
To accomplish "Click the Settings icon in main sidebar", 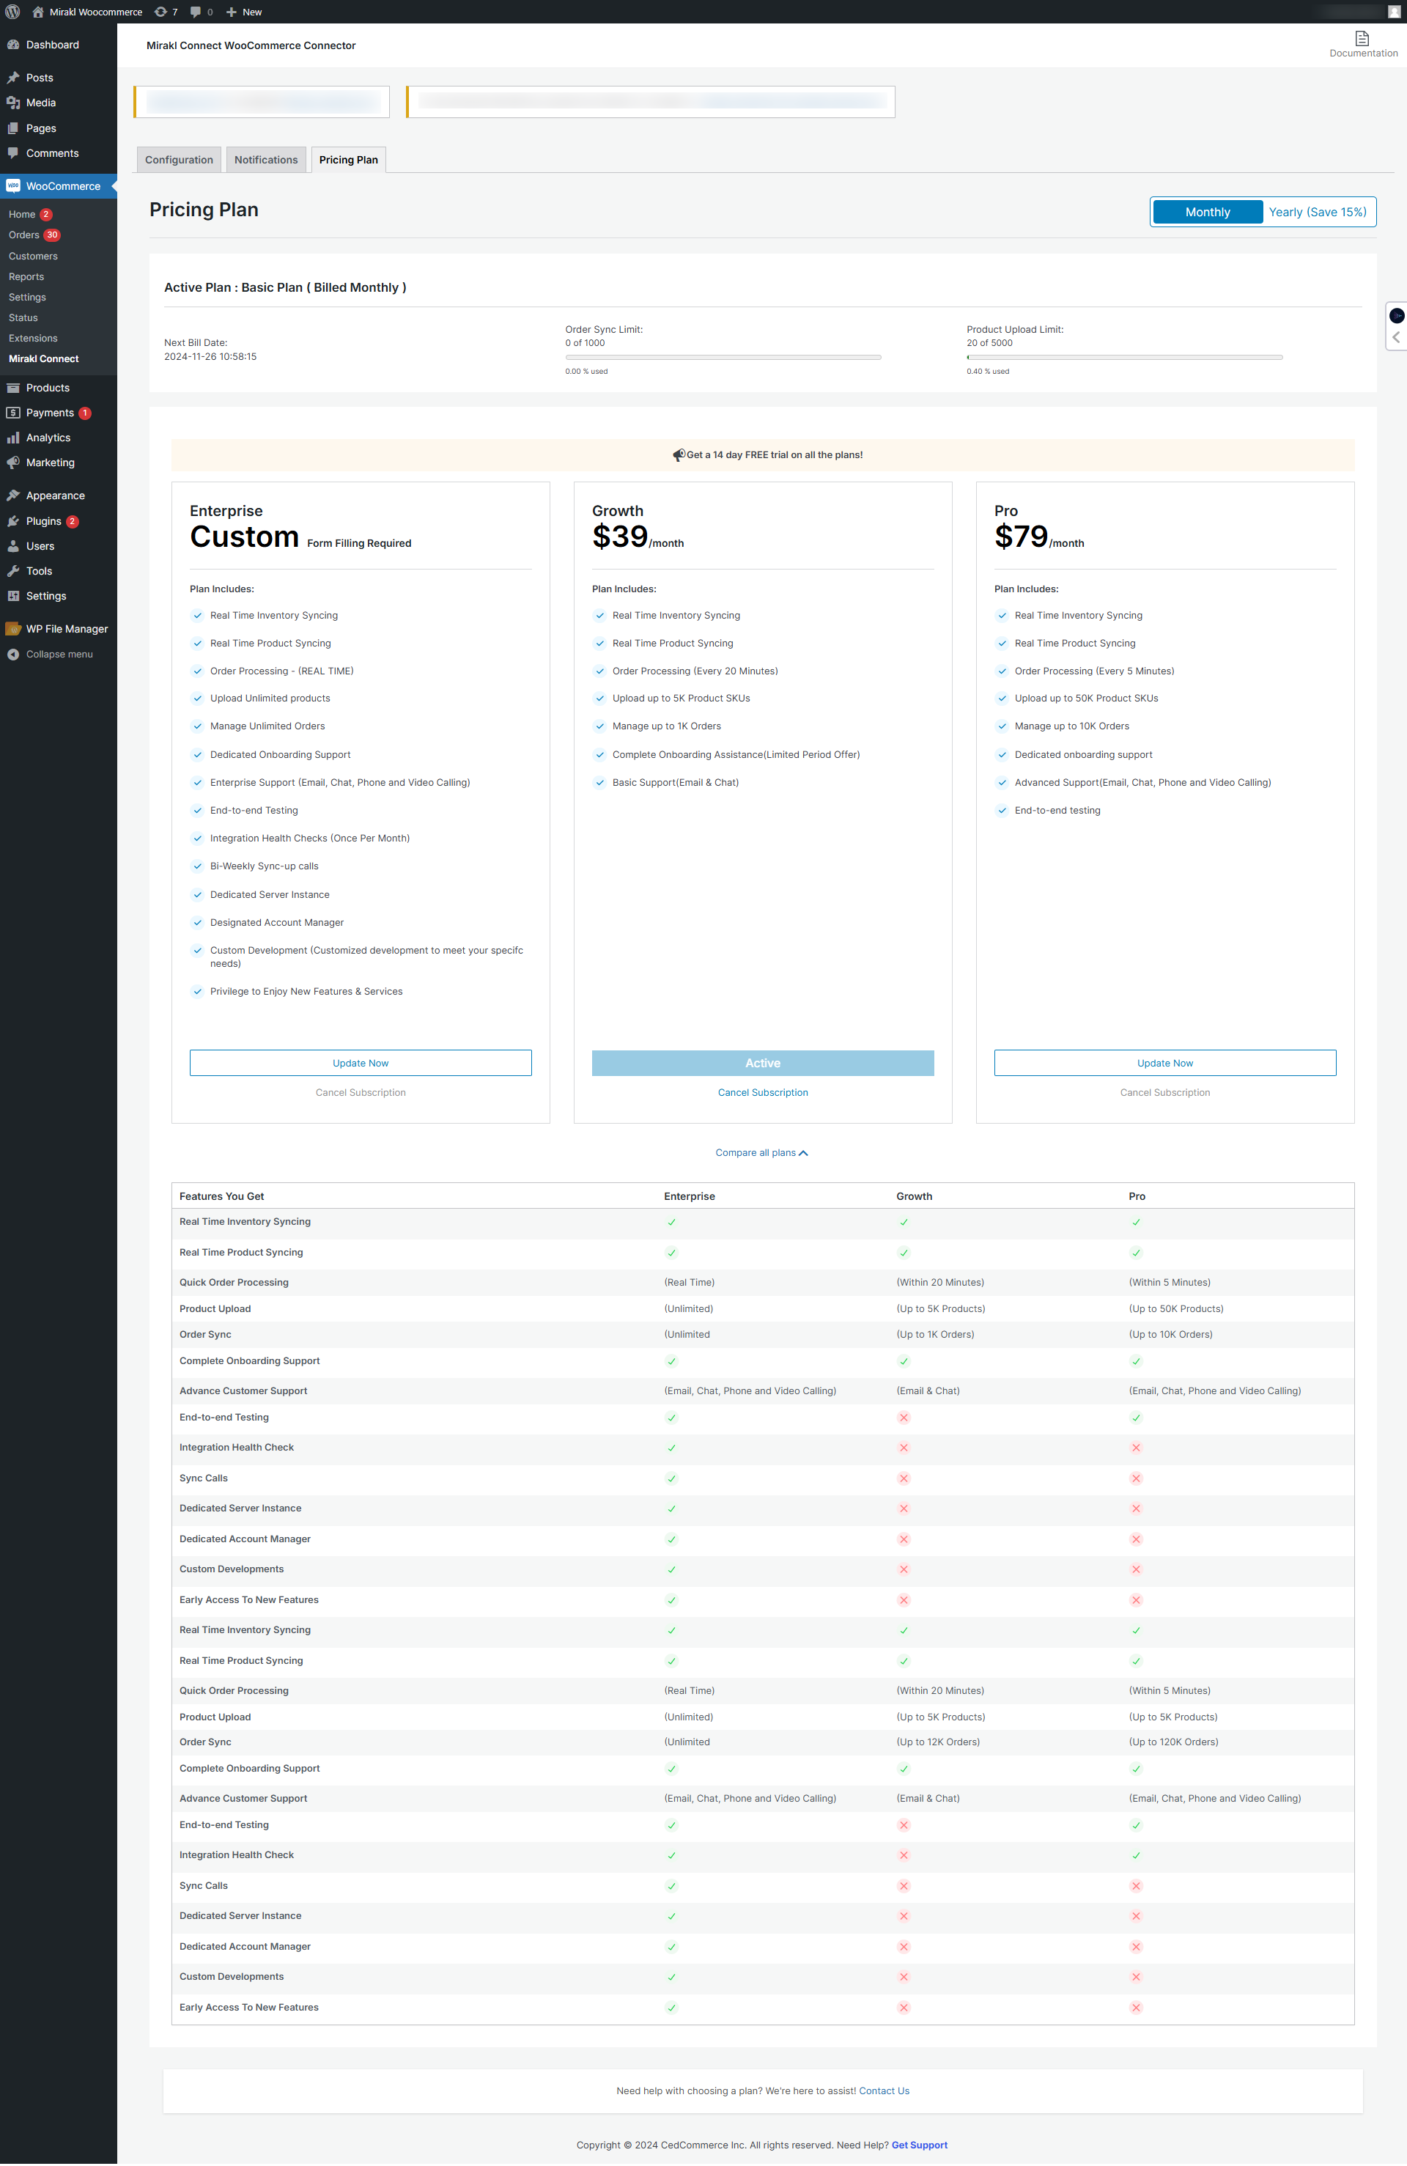I will coord(12,596).
